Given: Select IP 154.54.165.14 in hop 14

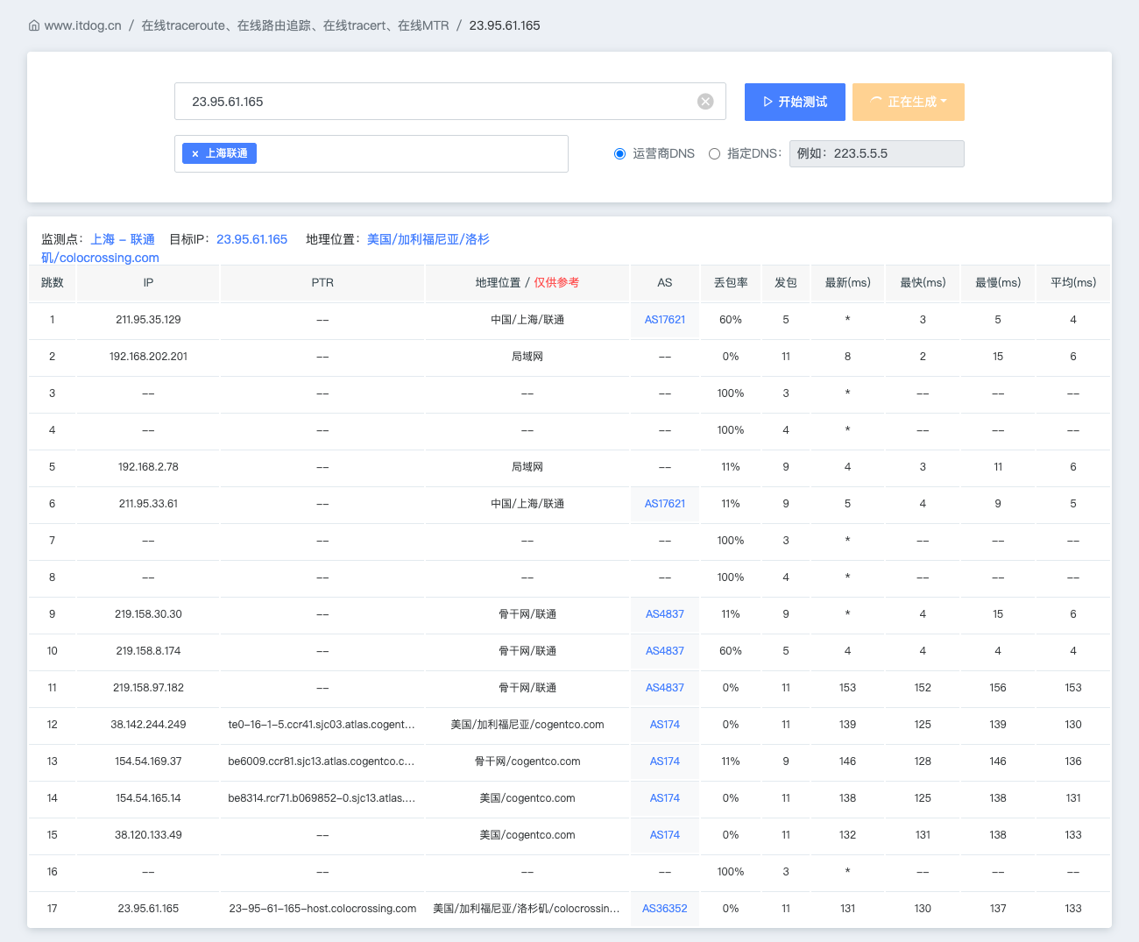Looking at the screenshot, I should pos(148,798).
